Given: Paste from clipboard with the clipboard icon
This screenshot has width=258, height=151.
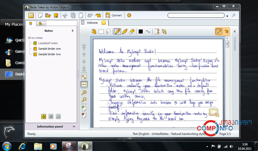Looking at the screenshot, I should click(81, 15).
